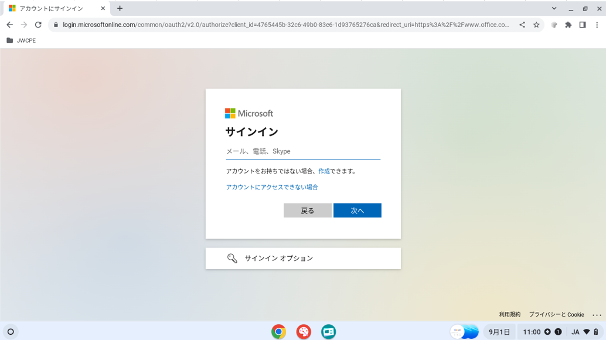Click the key icon for sign-in options
The image size is (606, 340).
(x=232, y=259)
